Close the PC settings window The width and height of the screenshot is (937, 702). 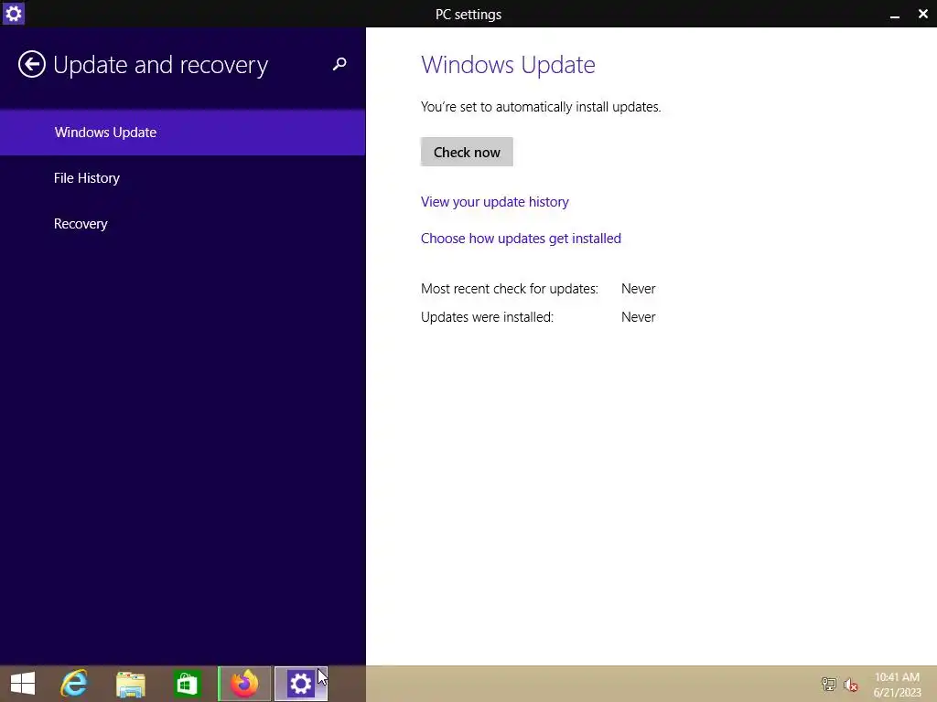922,14
